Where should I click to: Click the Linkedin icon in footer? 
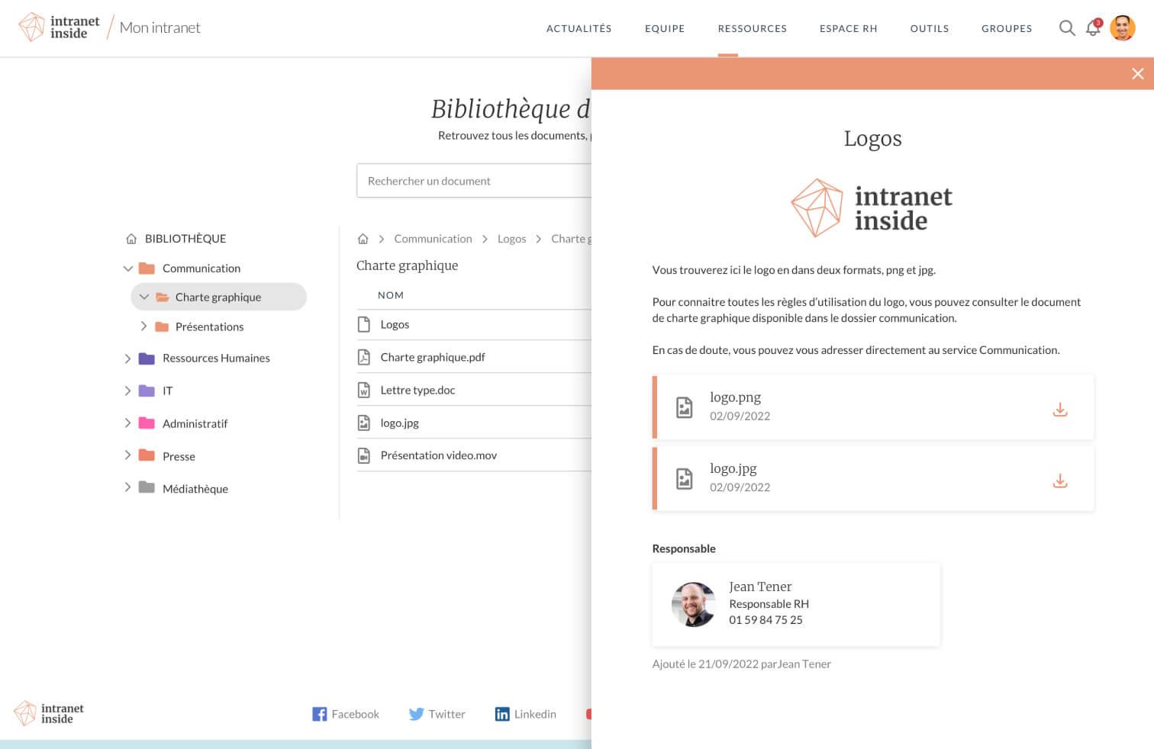click(502, 714)
